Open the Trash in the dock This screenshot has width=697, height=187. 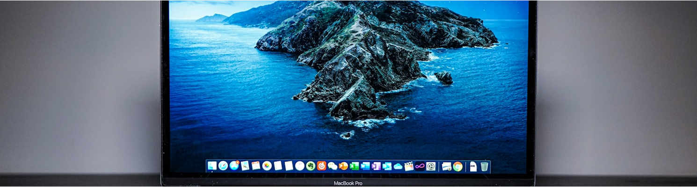(x=485, y=166)
